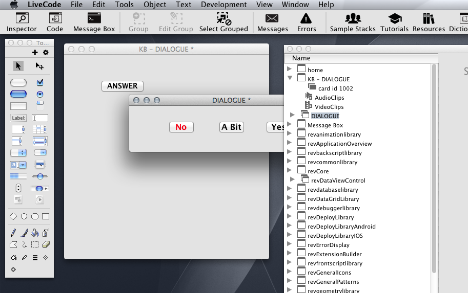
Task: Pick the progress bar control
Action: (18, 176)
